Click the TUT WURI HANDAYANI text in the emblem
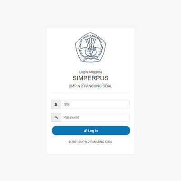The width and height of the screenshot is (181, 181). pos(90,38)
